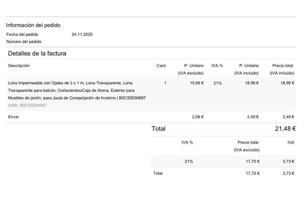Click the "Fecha del pedido" label
This screenshot has width=305, height=203.
click(x=22, y=34)
